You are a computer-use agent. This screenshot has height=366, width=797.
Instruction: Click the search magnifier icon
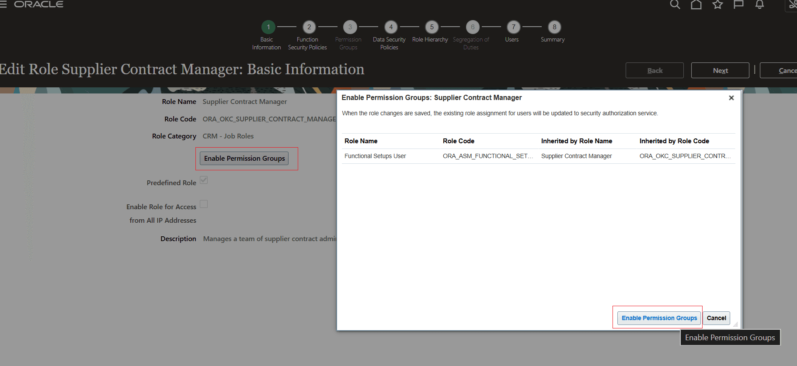pyautogui.click(x=675, y=4)
